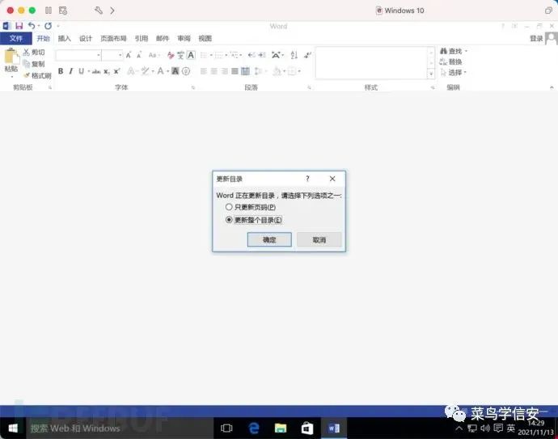Viewport: 558px width, 439px height.
Task: Expand the styles gallery arrow
Action: click(431, 74)
